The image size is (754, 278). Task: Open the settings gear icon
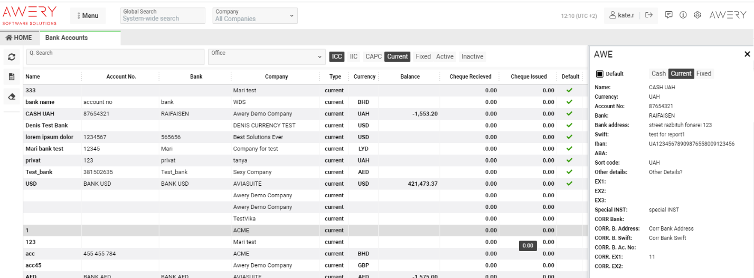point(697,15)
